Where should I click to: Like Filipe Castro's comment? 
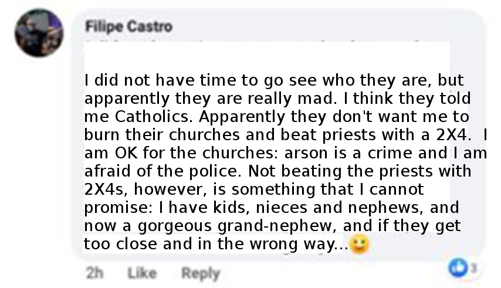(142, 273)
